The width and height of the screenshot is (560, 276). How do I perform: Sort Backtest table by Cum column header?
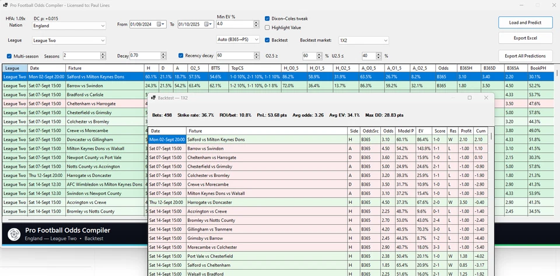[x=481, y=131]
